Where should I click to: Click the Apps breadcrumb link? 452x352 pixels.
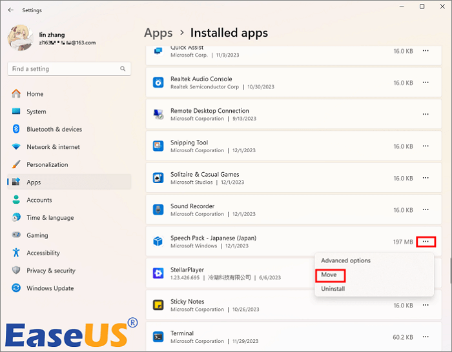click(x=158, y=33)
